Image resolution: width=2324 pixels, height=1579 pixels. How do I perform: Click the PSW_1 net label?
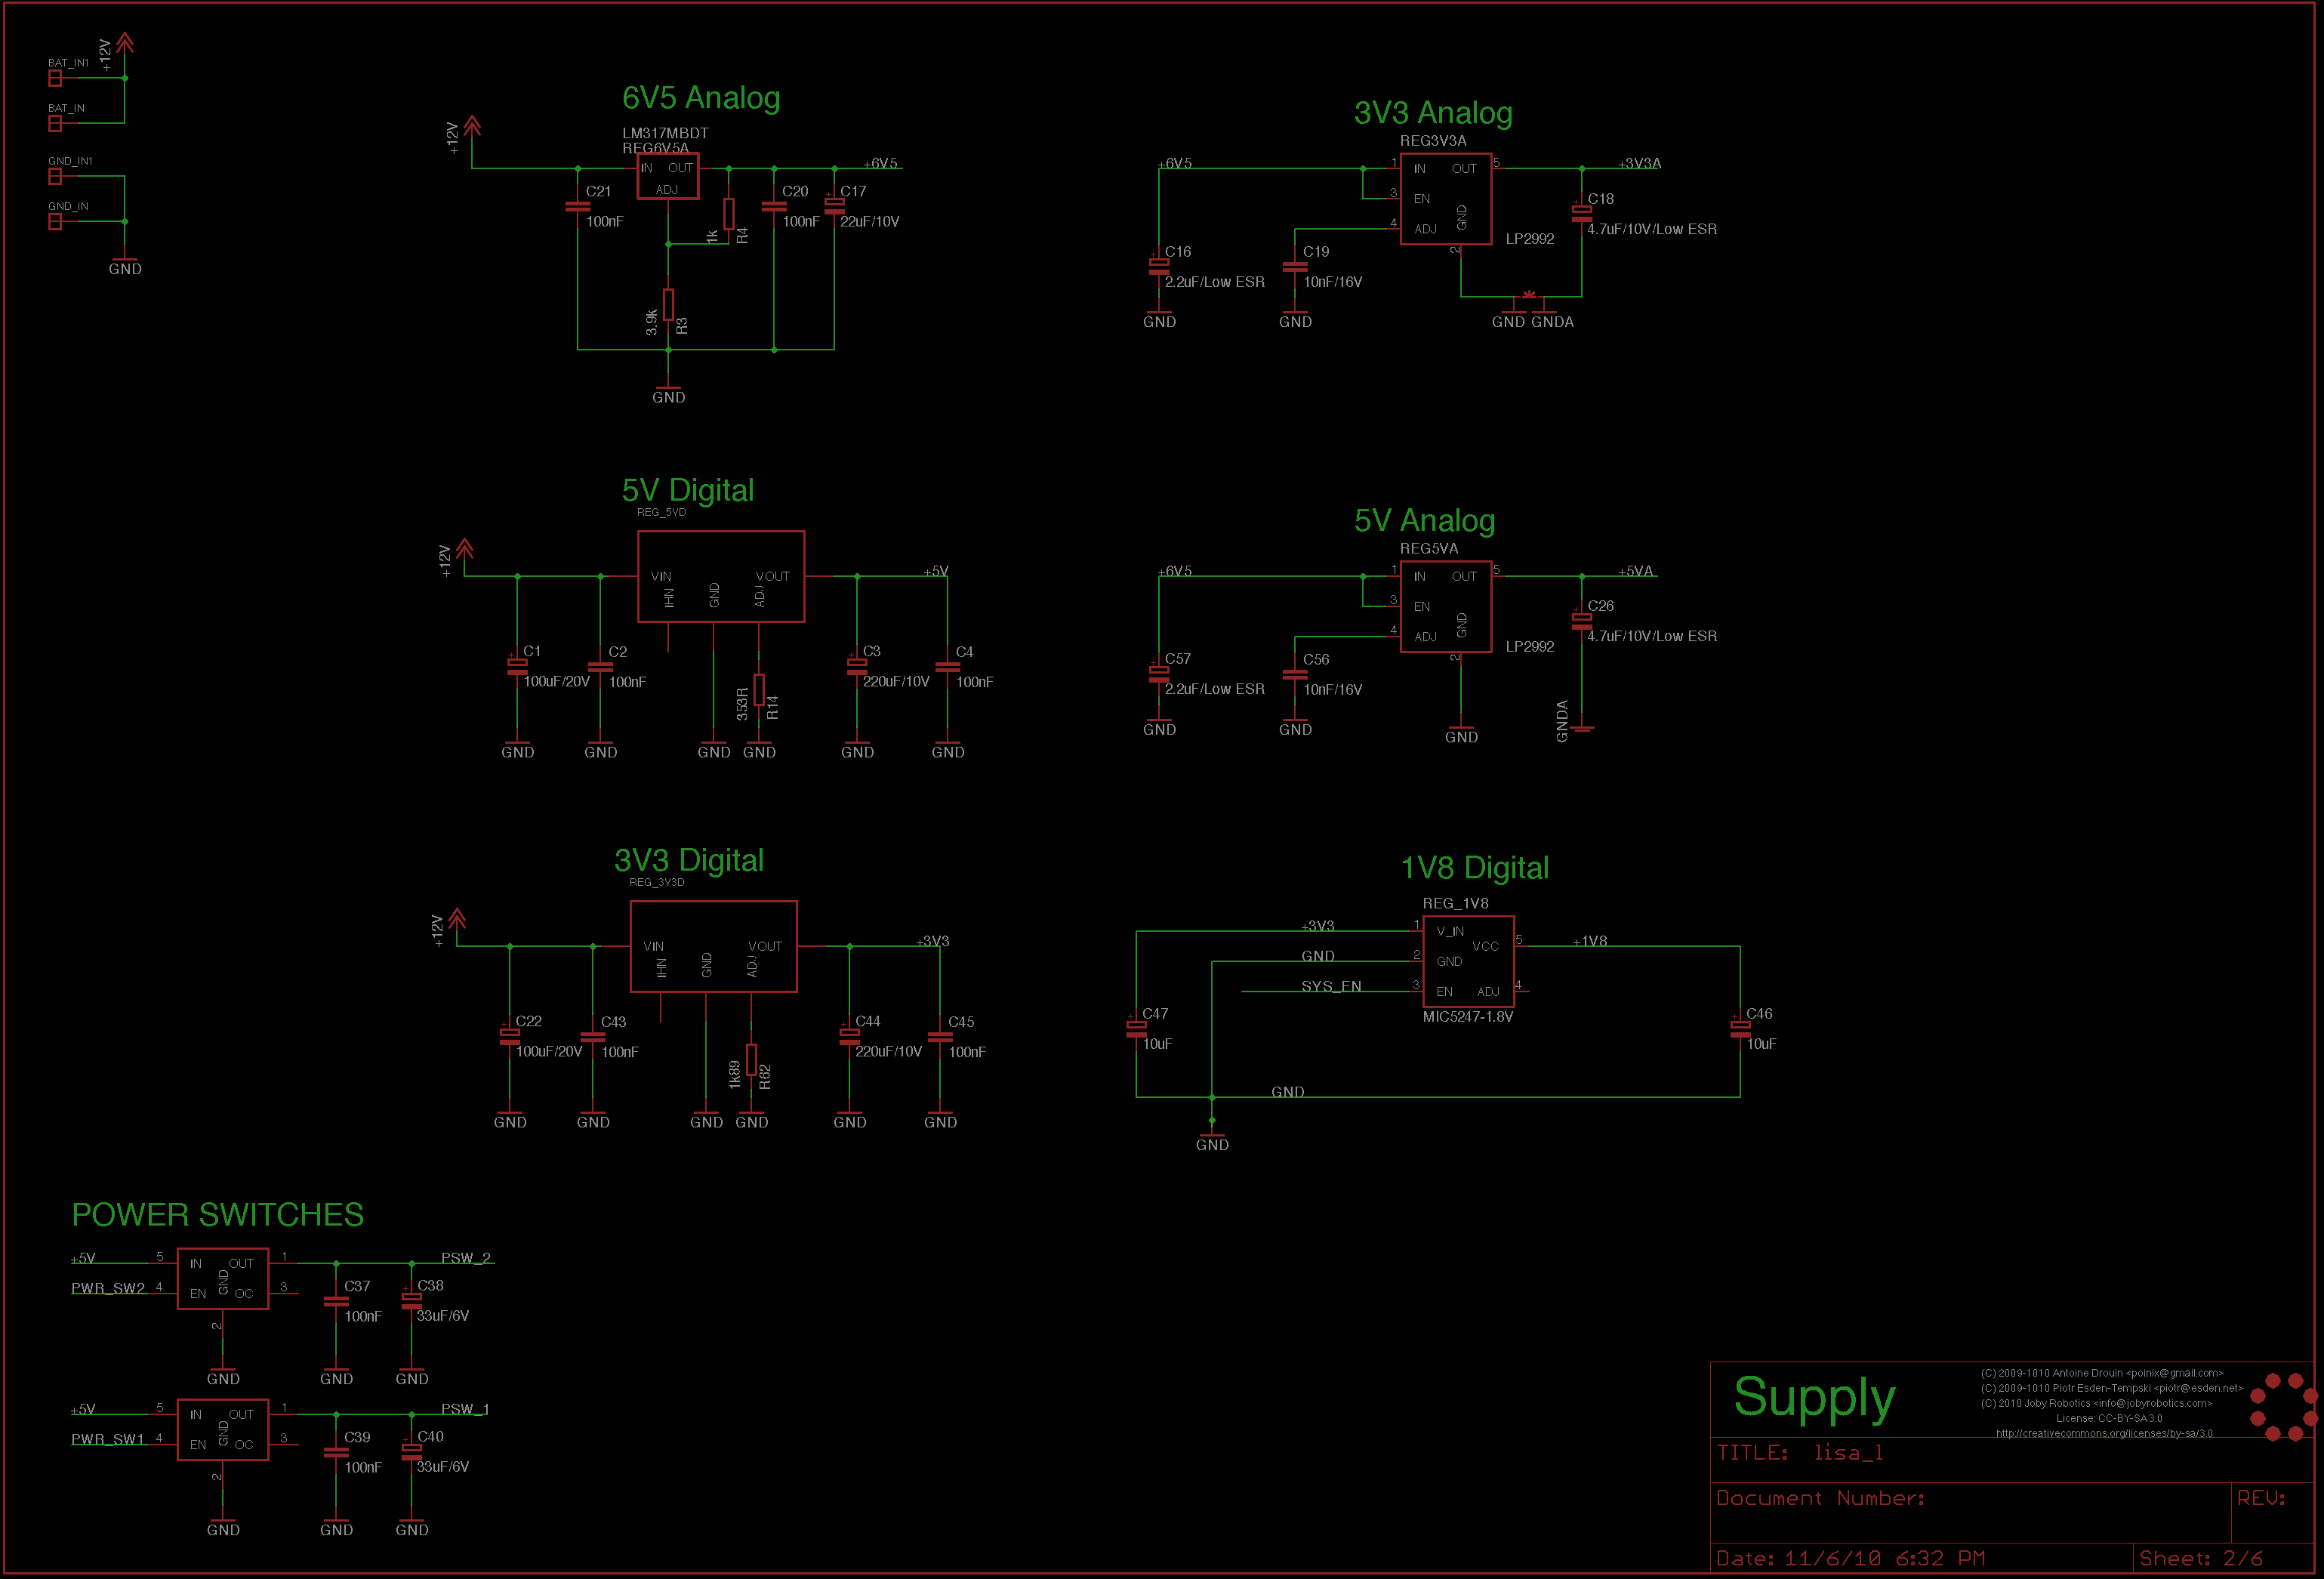point(465,1408)
